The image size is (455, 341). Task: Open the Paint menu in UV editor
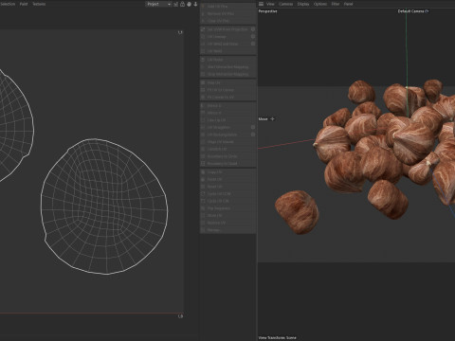(x=24, y=4)
